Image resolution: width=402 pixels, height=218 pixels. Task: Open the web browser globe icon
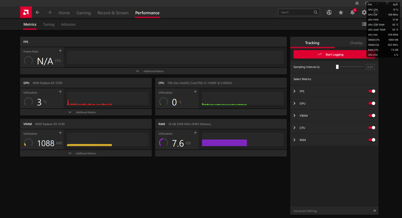click(x=329, y=12)
